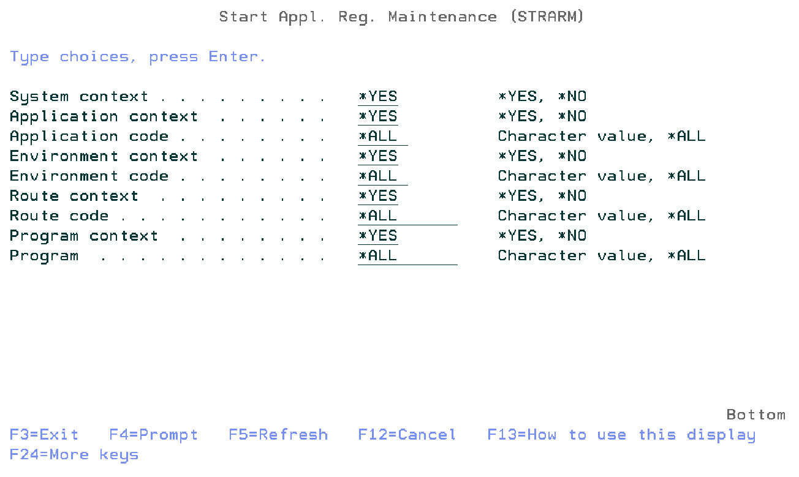Click the Program field label
Viewport: 799px width, 477px height.
click(44, 256)
